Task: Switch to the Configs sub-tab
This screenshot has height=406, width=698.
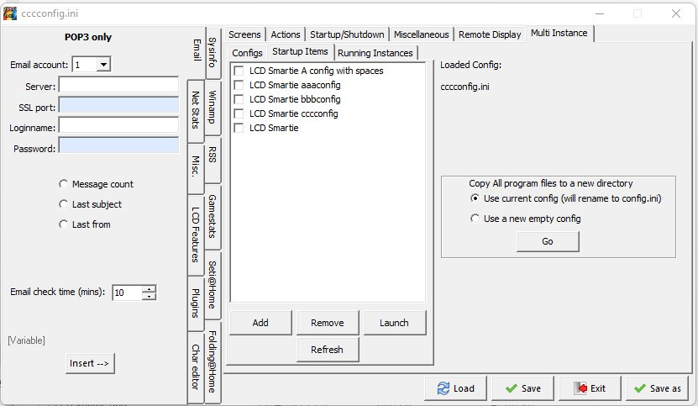Action: 247,53
